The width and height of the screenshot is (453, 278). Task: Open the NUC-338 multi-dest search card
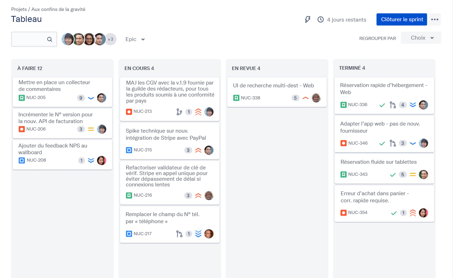tap(277, 92)
